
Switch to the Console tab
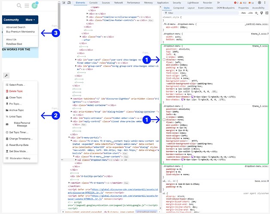tap(93, 3)
